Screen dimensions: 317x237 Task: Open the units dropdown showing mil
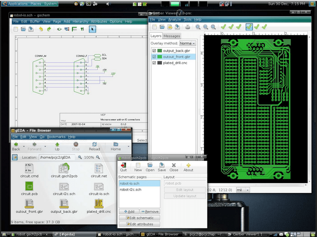point(243,190)
